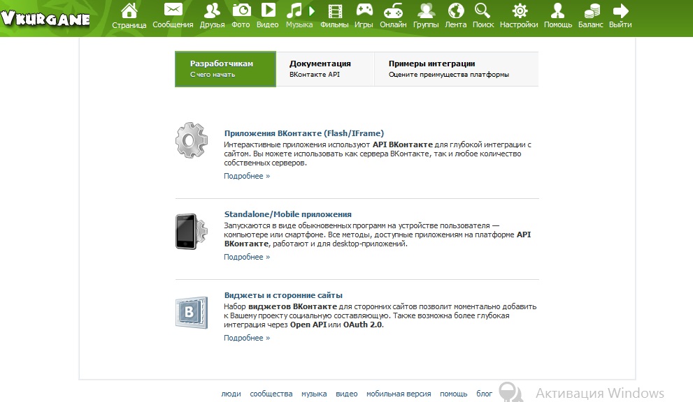
Task: Click the Группы label in the top menu
Action: pyautogui.click(x=426, y=24)
